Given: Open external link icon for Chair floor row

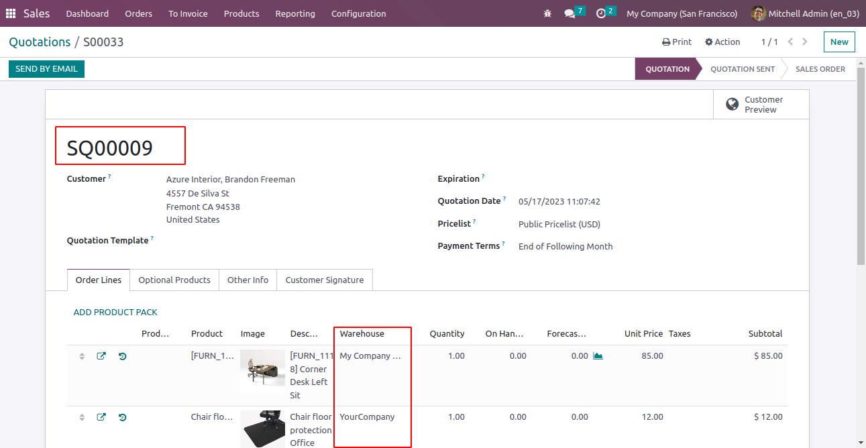Looking at the screenshot, I should point(101,417).
